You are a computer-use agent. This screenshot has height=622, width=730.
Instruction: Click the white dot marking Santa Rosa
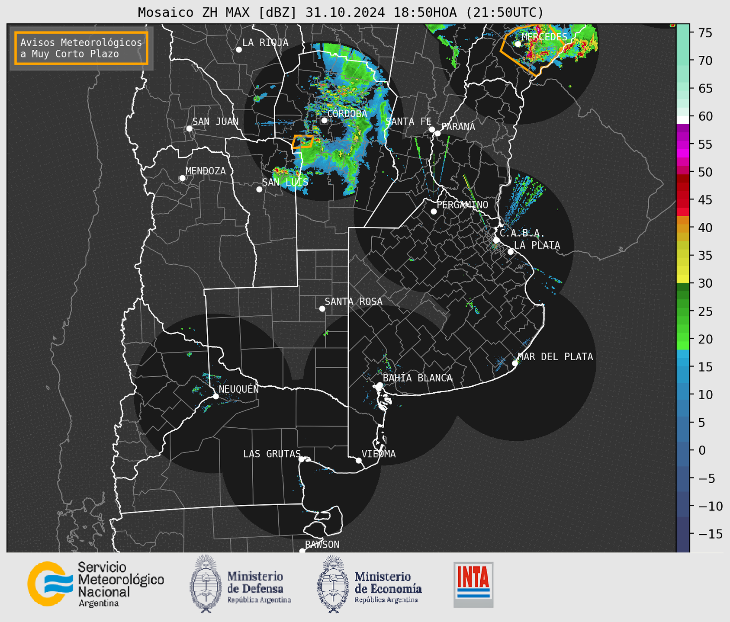point(322,308)
